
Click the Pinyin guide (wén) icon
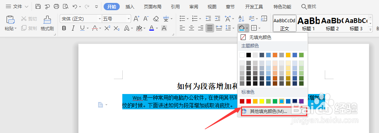click(x=166, y=19)
